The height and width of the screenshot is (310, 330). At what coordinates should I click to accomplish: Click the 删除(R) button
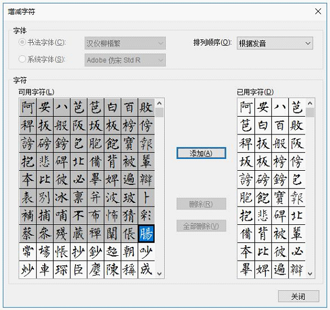click(x=201, y=204)
